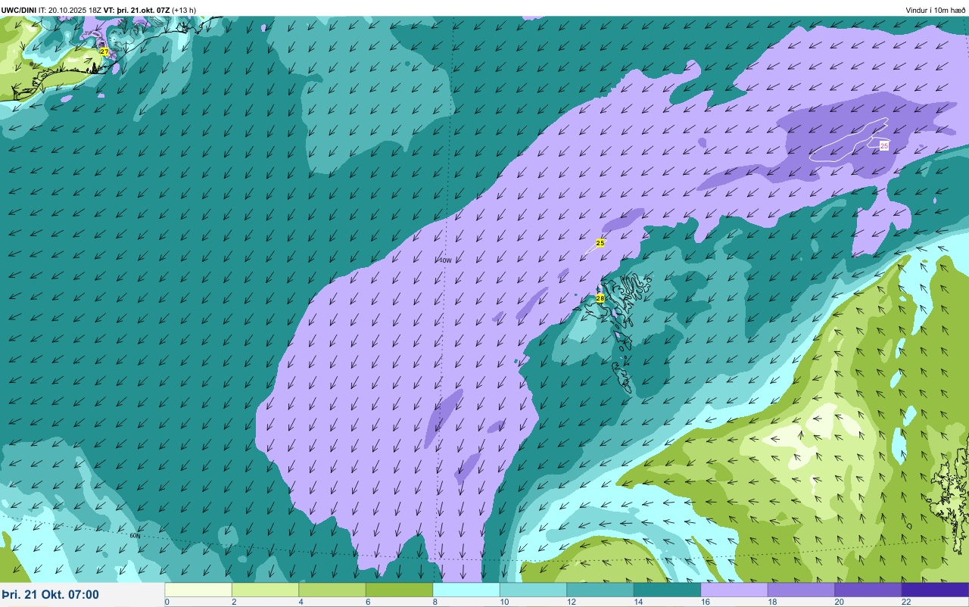Image resolution: width=969 pixels, height=607 pixels.
Task: Click the legend tick value 0
Action: 167,602
